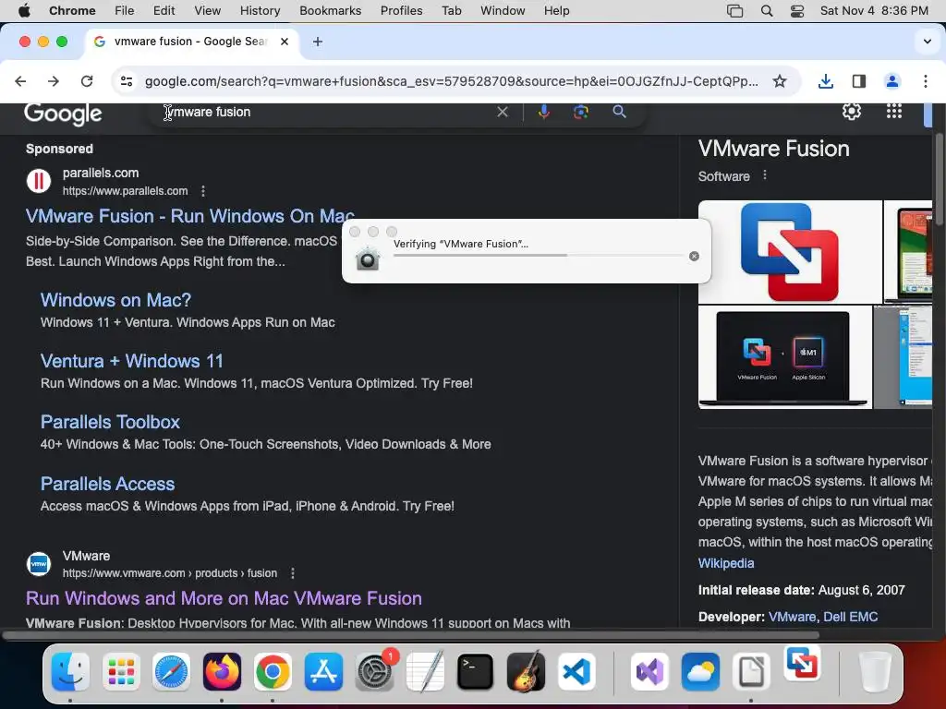
Task: Submit search with magnifier icon
Action: tap(619, 112)
